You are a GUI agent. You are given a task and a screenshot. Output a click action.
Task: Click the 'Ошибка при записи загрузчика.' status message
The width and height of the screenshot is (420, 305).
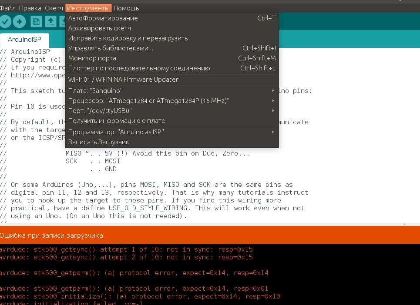52,235
